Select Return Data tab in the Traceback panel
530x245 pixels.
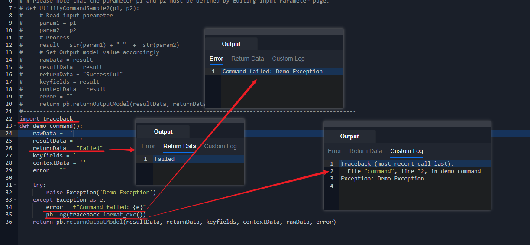tap(365, 151)
